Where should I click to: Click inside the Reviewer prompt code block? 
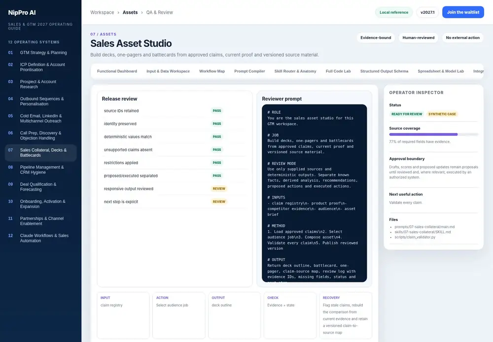[314, 193]
